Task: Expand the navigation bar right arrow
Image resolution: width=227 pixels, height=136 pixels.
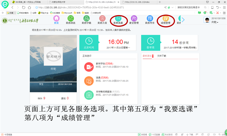Action: point(183,20)
